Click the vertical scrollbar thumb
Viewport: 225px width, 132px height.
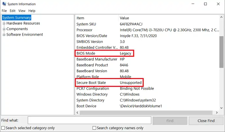pos(221,52)
